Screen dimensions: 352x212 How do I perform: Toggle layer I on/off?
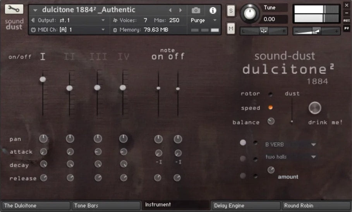click(43, 57)
